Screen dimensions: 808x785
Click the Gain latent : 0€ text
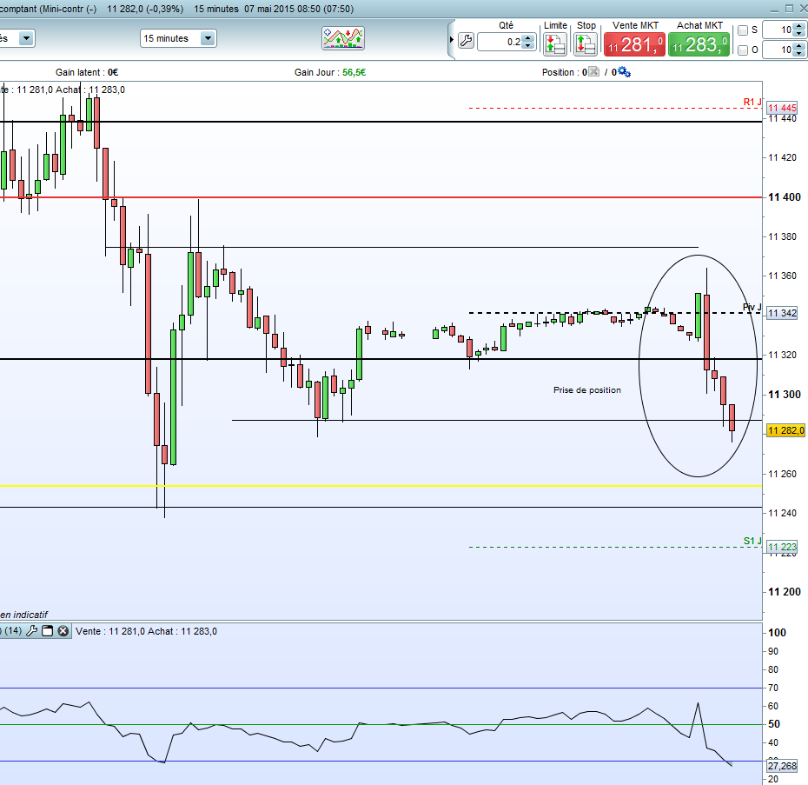pos(87,72)
